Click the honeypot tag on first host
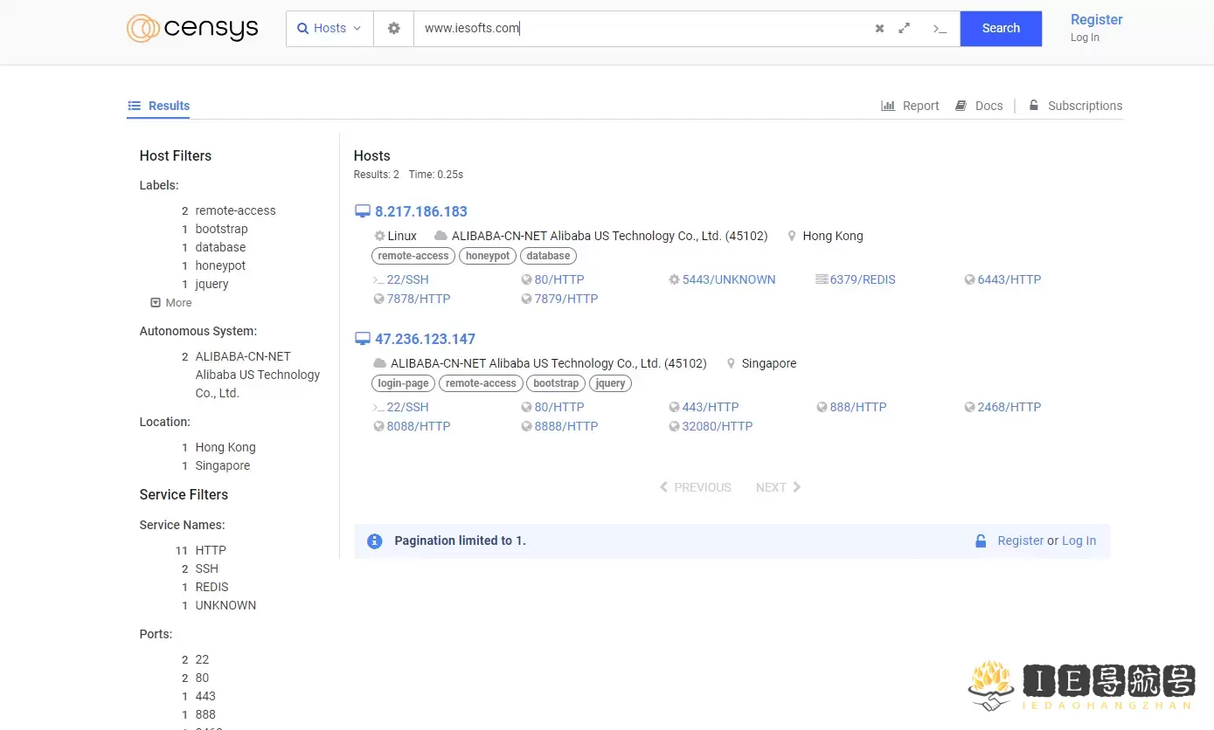 (488, 256)
